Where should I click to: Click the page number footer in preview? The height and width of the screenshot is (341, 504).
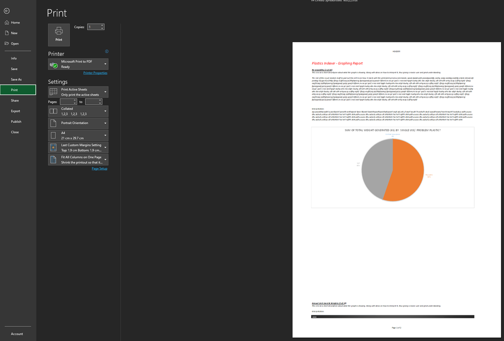click(397, 328)
